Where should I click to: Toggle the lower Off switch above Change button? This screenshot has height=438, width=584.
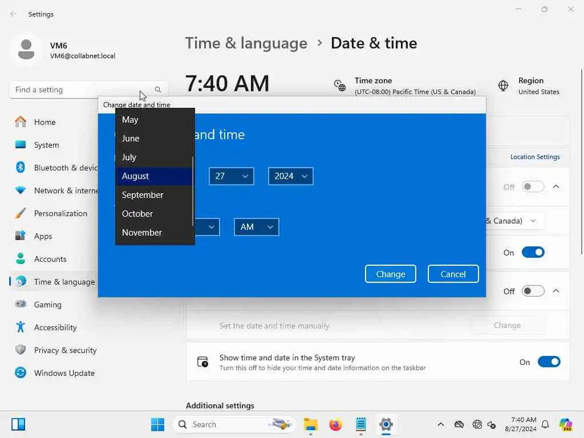(x=533, y=291)
